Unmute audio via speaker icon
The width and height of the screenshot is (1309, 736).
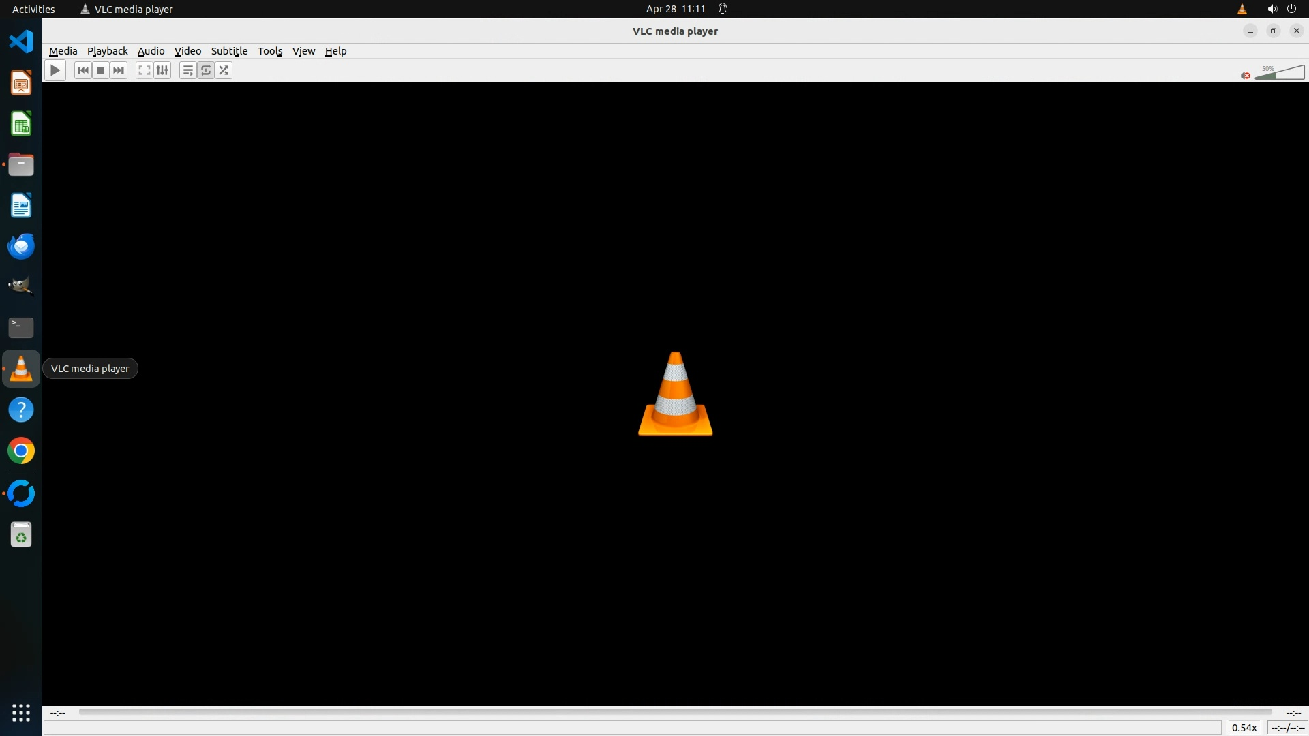1245,75
